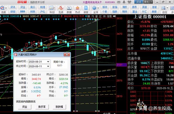Open the 新股 new shares icon
This screenshot has height=114, width=174.
(86, 8)
